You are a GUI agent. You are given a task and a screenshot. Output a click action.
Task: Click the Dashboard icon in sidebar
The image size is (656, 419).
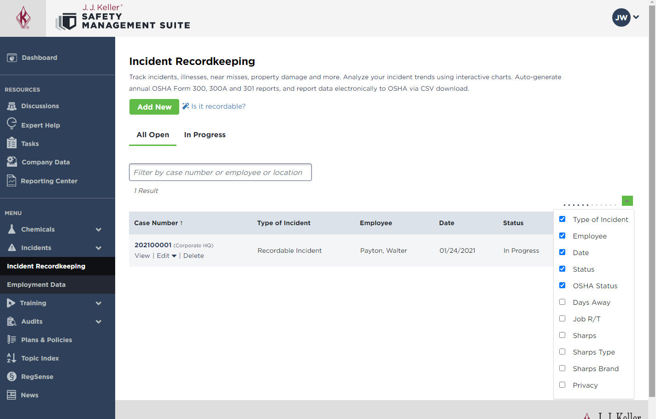(12, 58)
